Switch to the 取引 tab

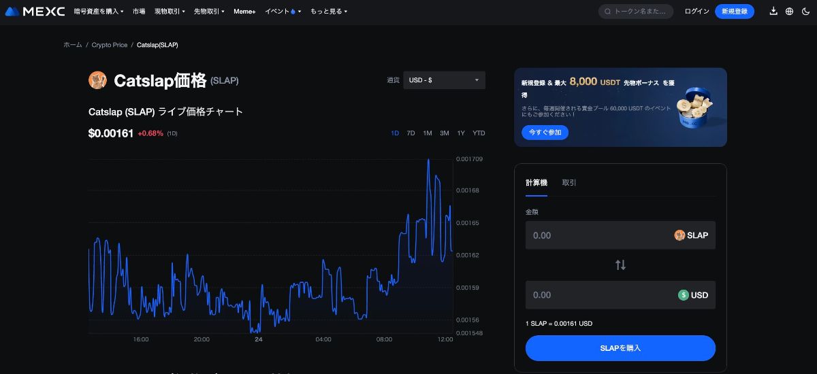coord(569,183)
